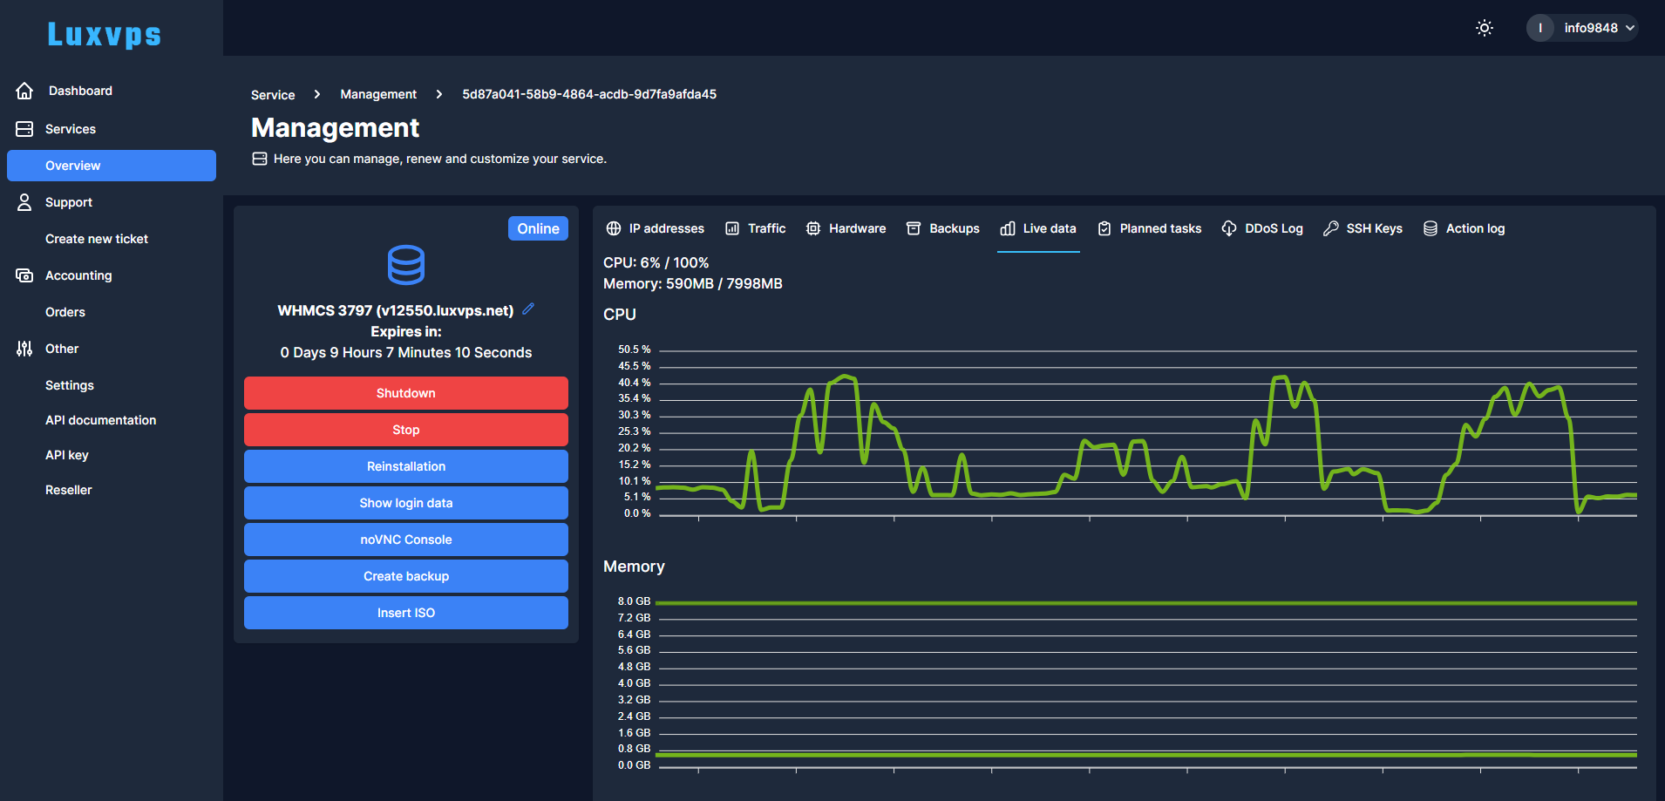
Task: Click the red Stop button
Action: (x=406, y=430)
